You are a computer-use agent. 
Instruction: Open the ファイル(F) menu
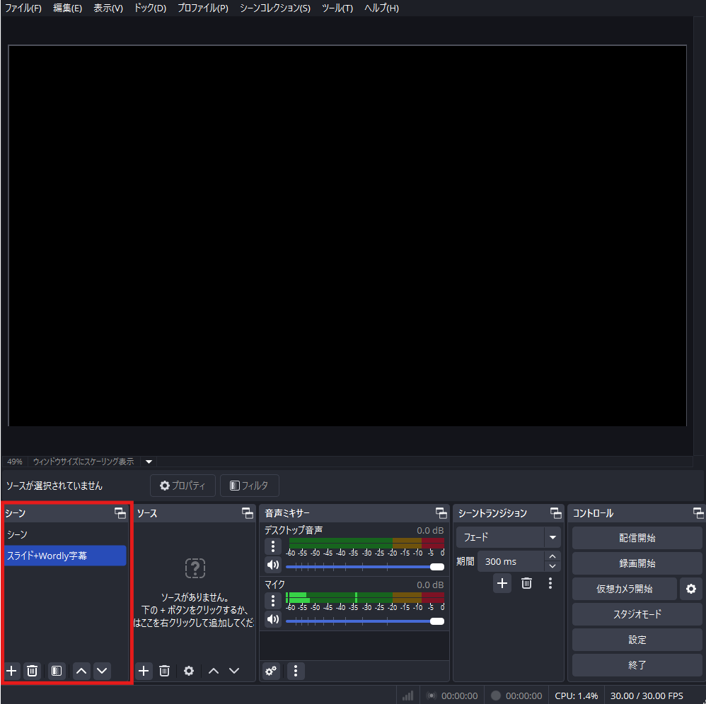tap(23, 8)
